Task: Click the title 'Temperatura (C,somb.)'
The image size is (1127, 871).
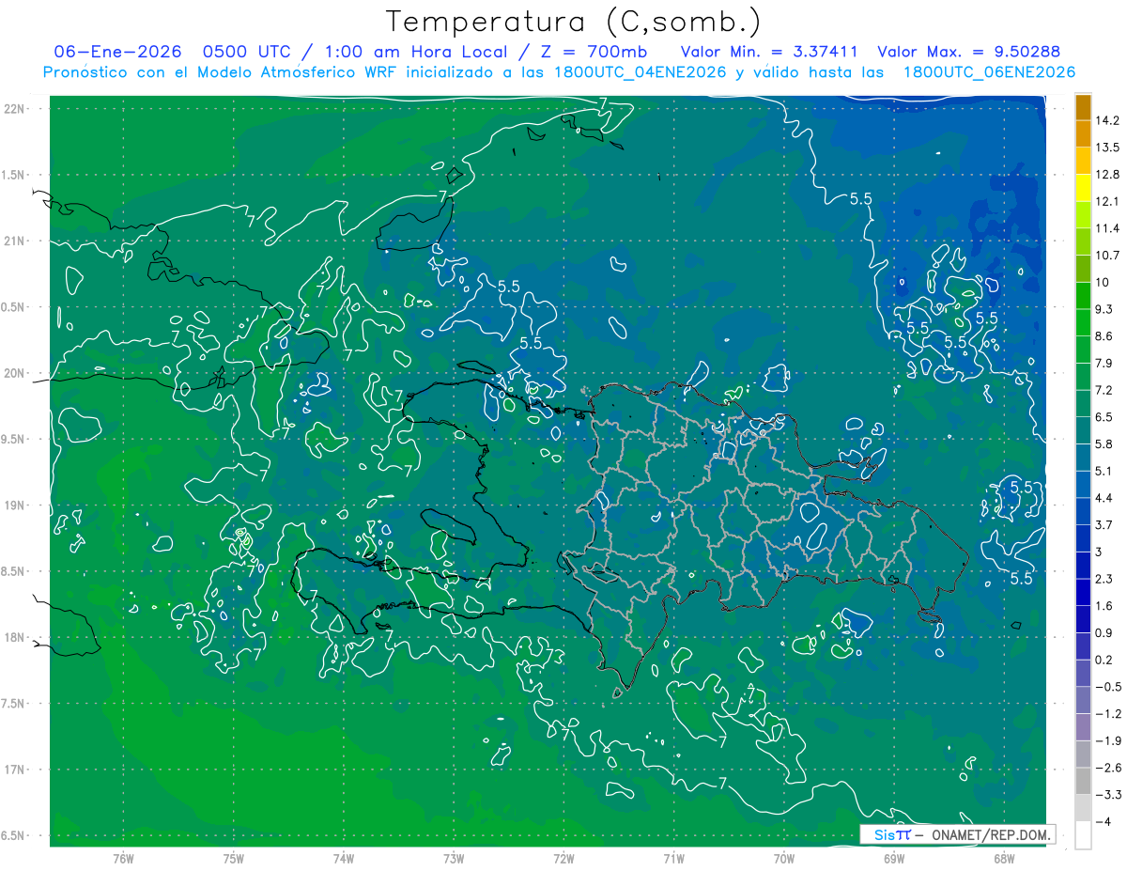Action: coord(573,22)
